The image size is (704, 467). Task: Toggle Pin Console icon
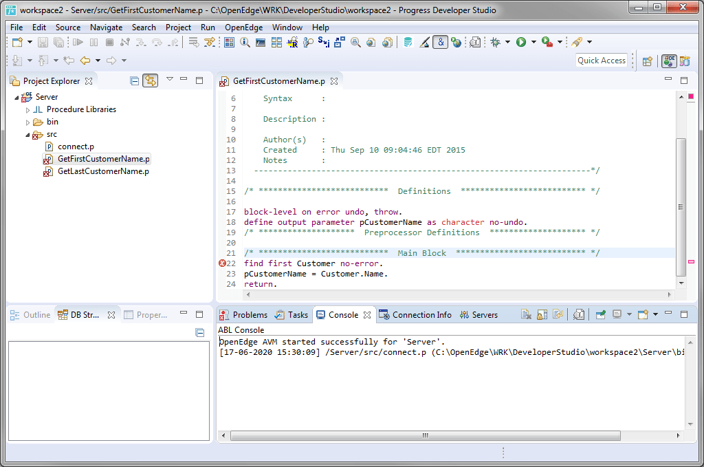pos(600,315)
